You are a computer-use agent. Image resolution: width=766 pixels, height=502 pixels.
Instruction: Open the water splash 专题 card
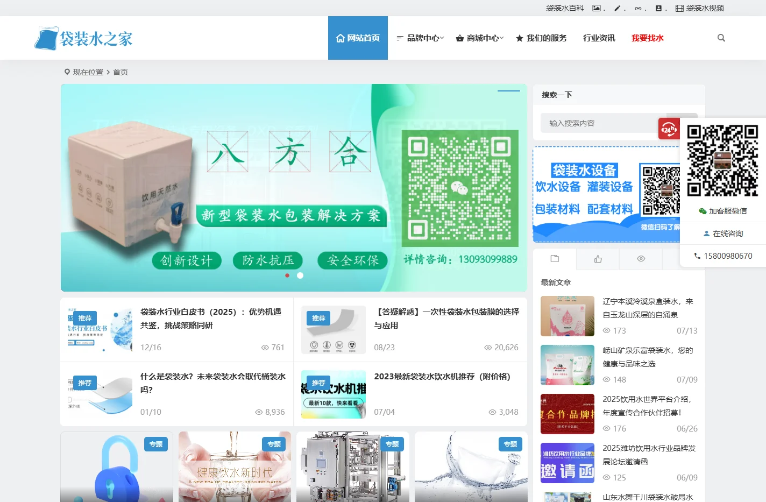tap(471, 466)
